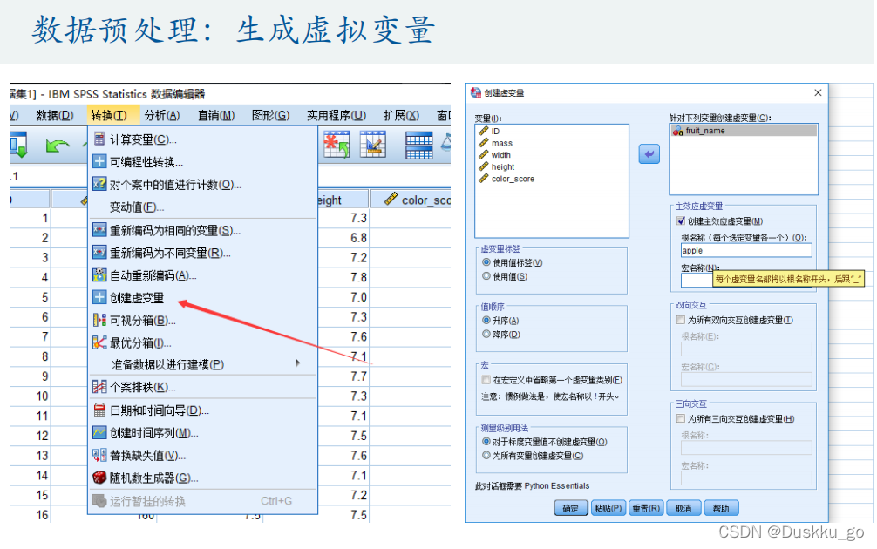The image size is (877, 549).
Task: Enable 为所有双向交互创建虚变量 checkbox
Action: click(x=681, y=320)
